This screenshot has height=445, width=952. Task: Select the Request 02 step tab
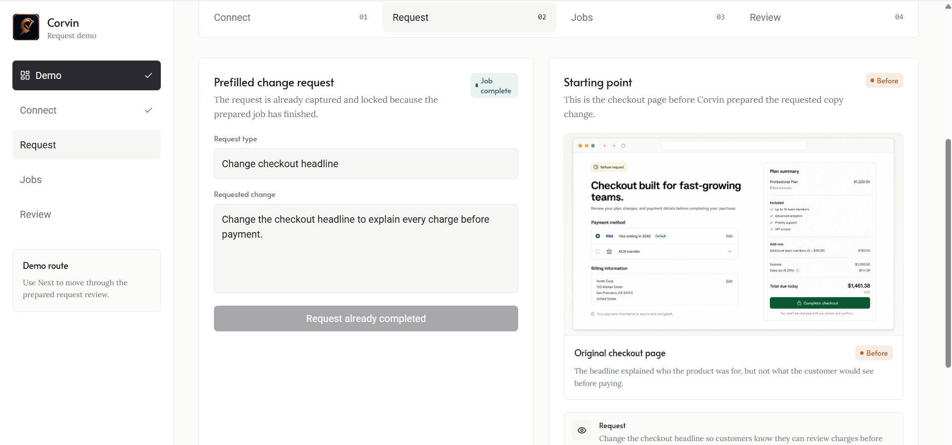pyautogui.click(x=469, y=17)
